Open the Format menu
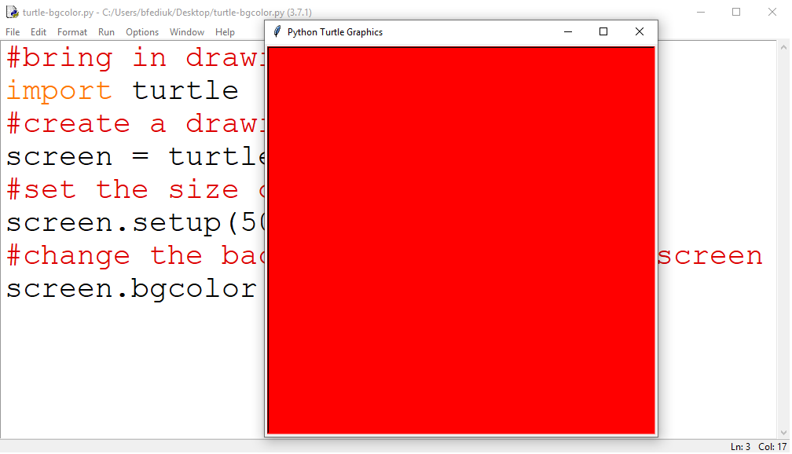The width and height of the screenshot is (792, 454). [x=71, y=31]
